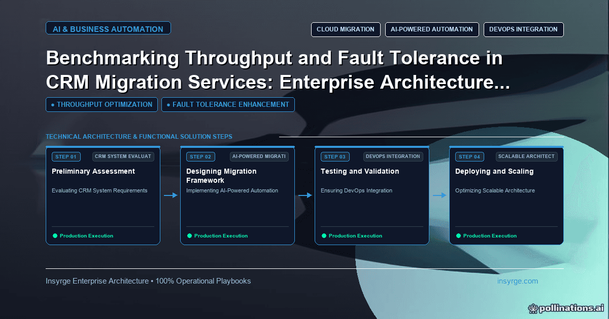609x319 pixels.
Task: Click the Insyrge Enterprise Architecture footer text
Action: click(148, 281)
